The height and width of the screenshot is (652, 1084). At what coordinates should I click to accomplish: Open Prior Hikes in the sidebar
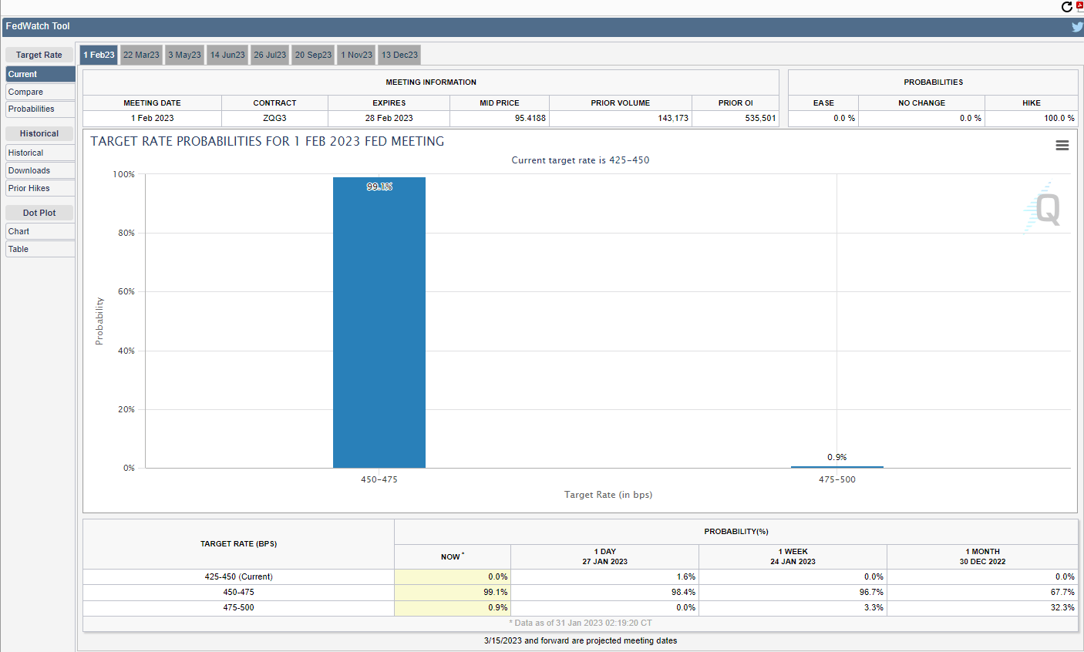point(40,188)
